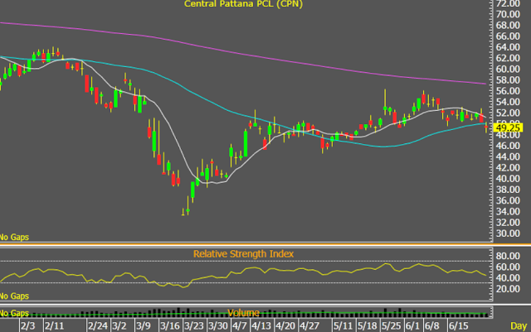Select the 4/20 date marker on timeline
The width and height of the screenshot is (531, 332).
pos(285,326)
